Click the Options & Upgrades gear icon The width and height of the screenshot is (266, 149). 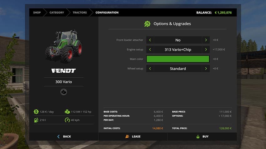(x=147, y=24)
